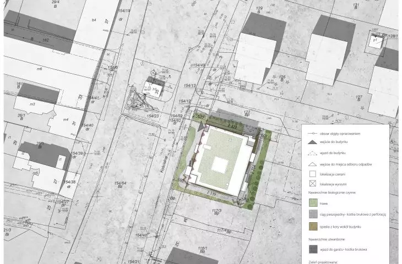Click the 'm6' building label
Image resolution: width=402 pixels, height=264 pixels.
(39, 69)
